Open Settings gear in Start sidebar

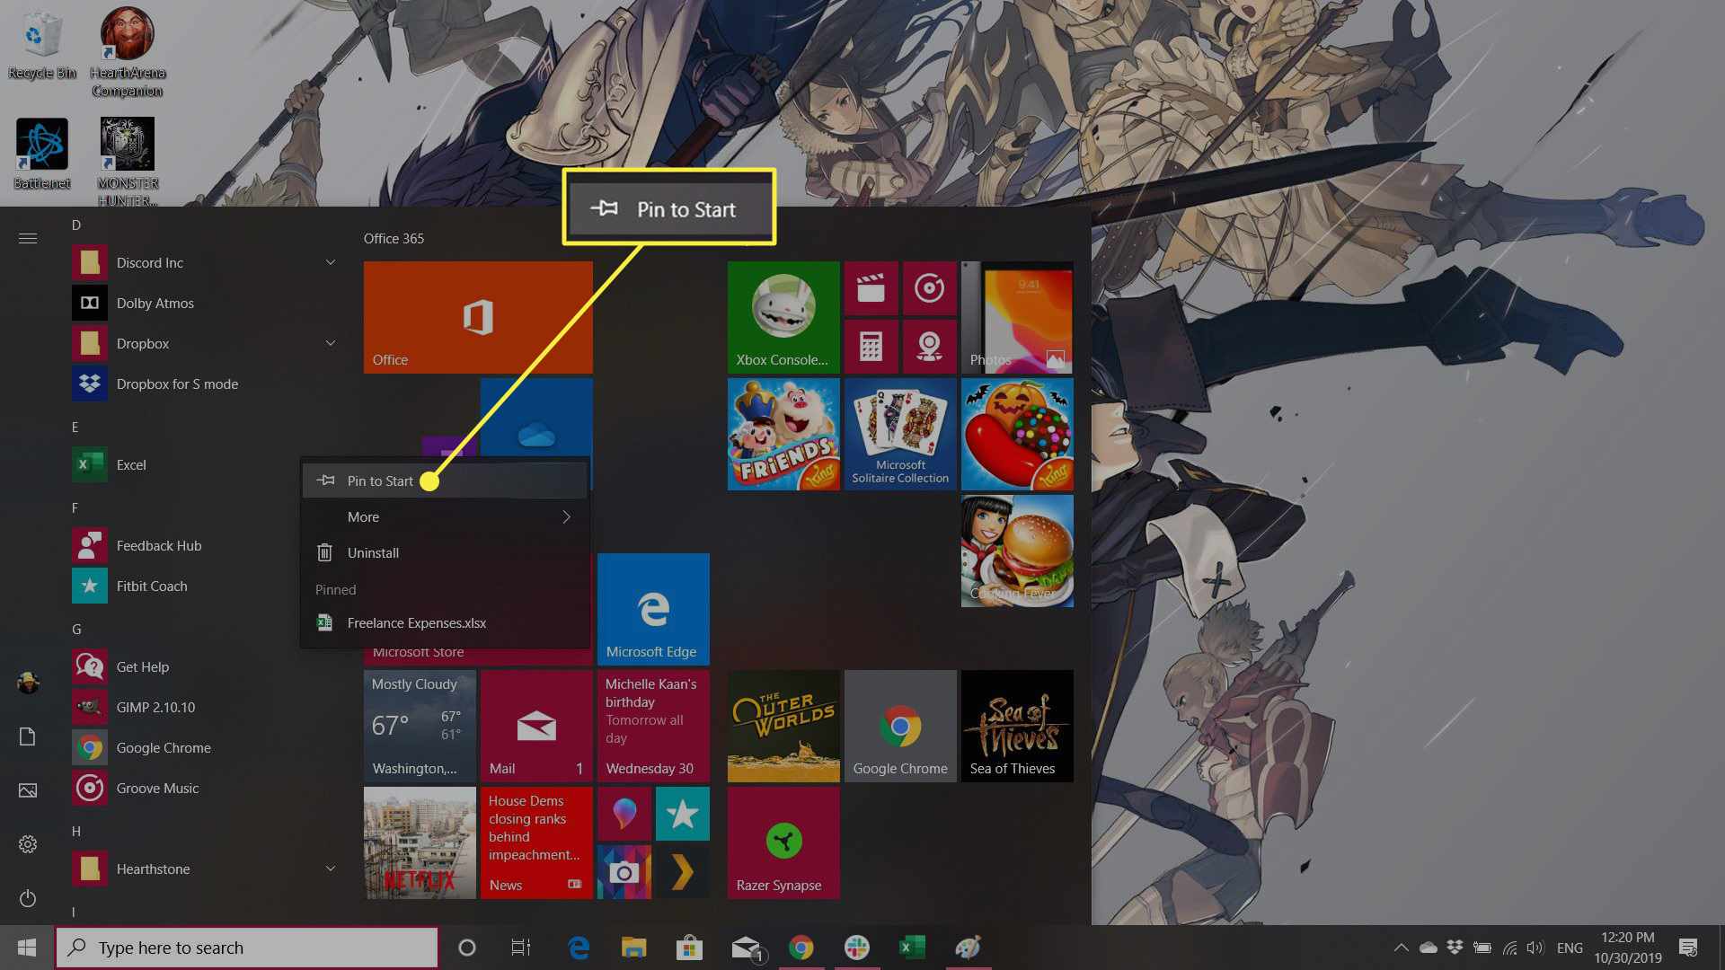[28, 844]
